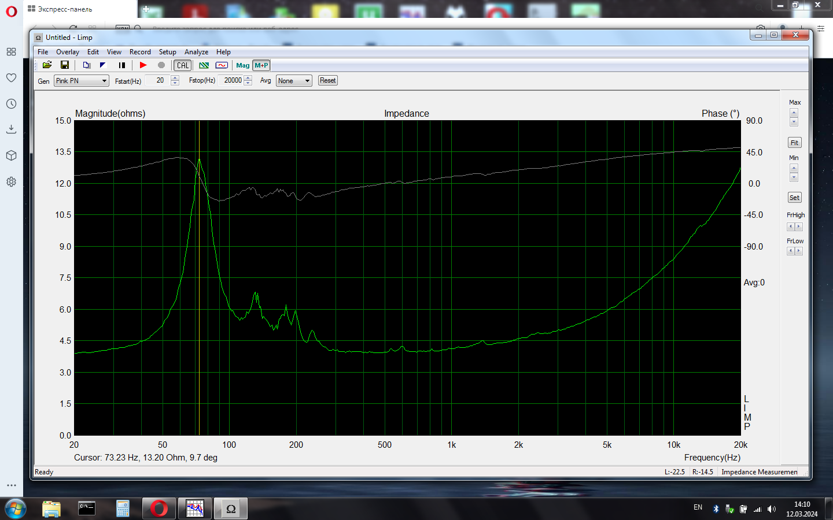Image resolution: width=833 pixels, height=520 pixels.
Task: Open the Opera browser from the taskbar
Action: coord(159,508)
